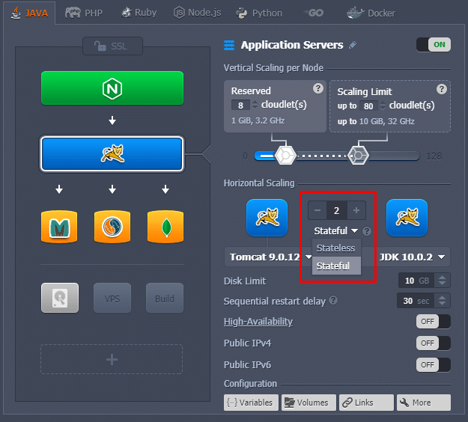Click the Sequential restart delay value field
This screenshot has width=468, height=422.
click(416, 301)
